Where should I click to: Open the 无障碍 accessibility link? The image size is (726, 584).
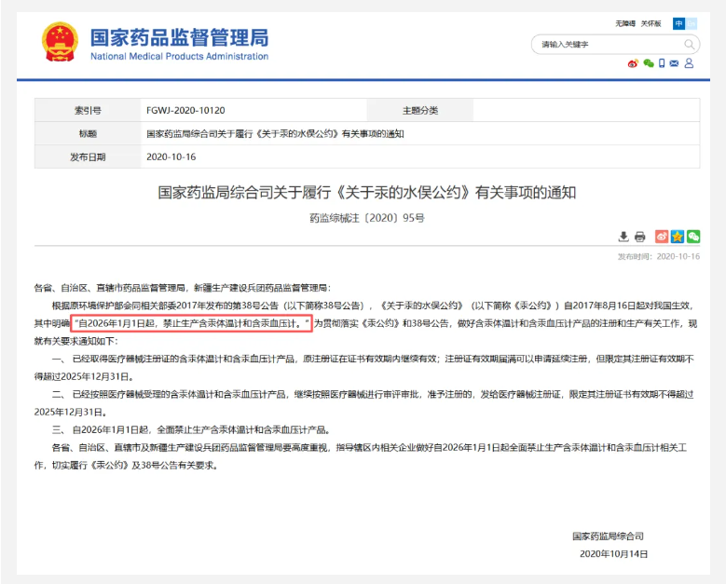click(x=625, y=23)
